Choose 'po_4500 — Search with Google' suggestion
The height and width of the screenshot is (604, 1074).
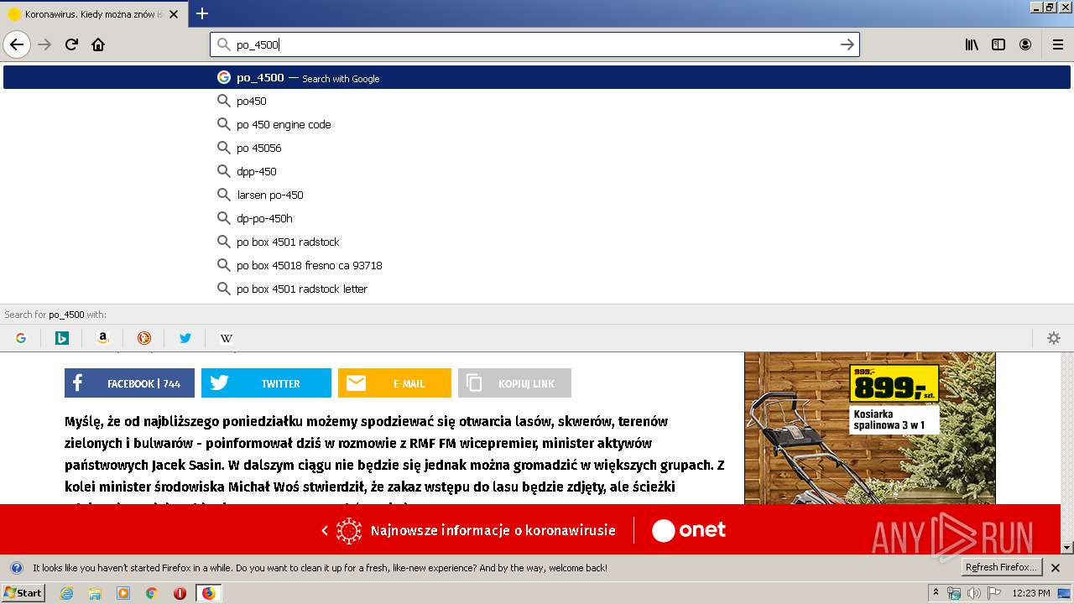537,77
